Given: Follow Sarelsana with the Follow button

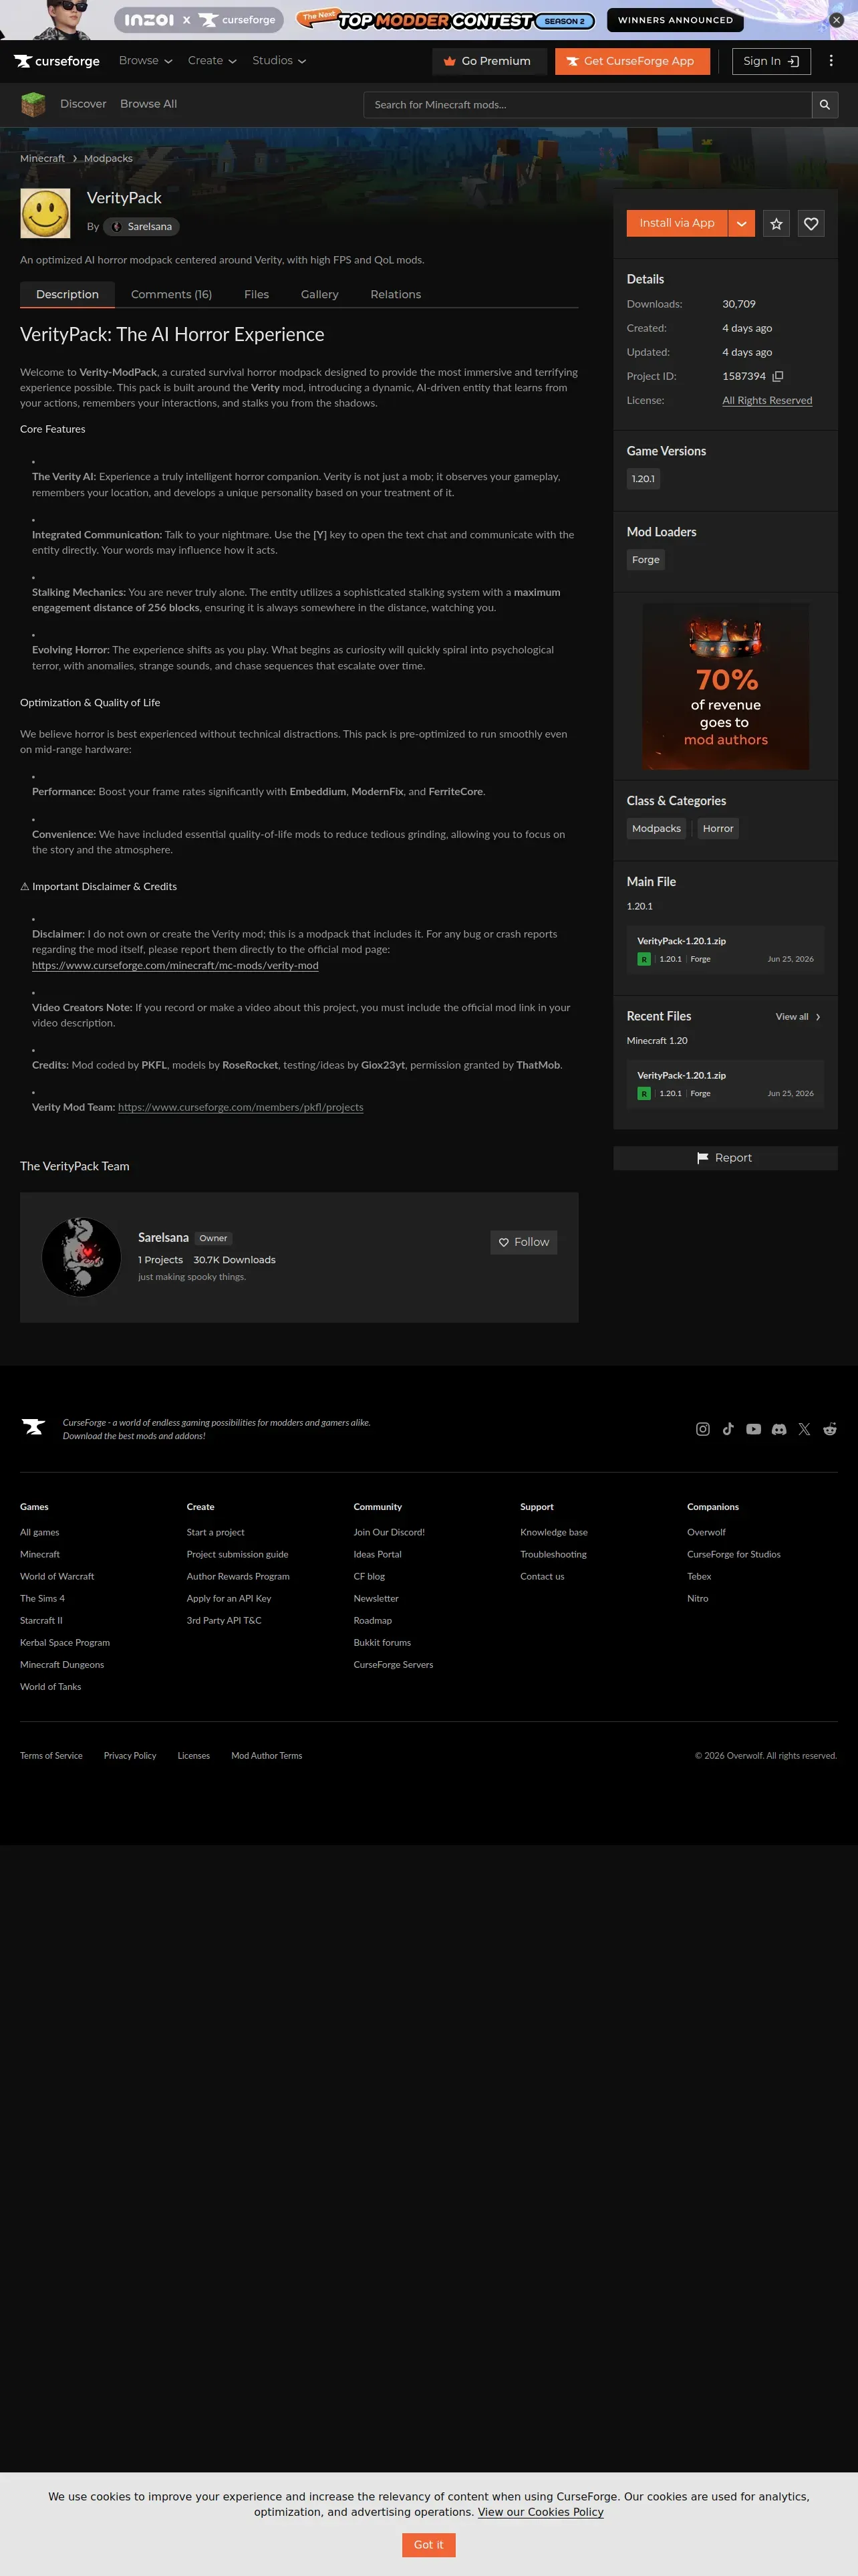Looking at the screenshot, I should 523,1242.
